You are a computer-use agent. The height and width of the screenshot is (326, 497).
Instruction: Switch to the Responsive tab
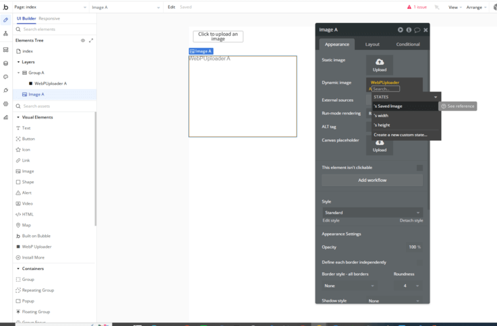tap(49, 19)
